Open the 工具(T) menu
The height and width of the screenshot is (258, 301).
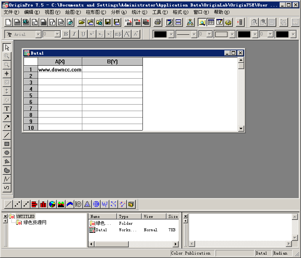(160, 12)
